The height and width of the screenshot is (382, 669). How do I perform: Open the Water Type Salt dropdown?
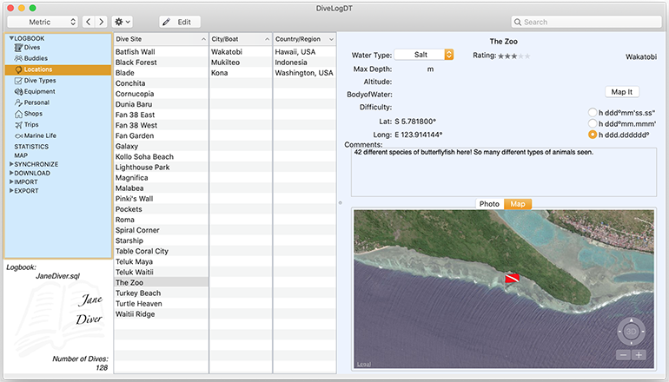point(424,55)
